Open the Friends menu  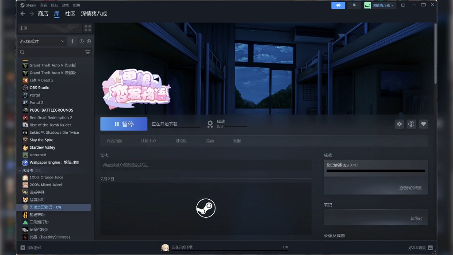(54, 5)
